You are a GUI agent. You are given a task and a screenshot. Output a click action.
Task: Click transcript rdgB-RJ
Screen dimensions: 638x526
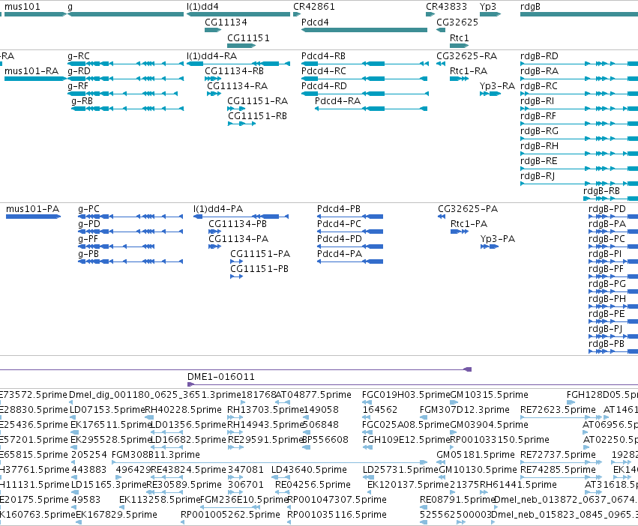[x=538, y=176]
